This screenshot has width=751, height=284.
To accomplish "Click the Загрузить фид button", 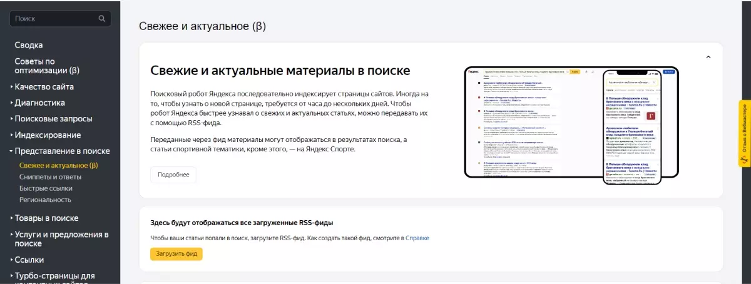I will 176,254.
